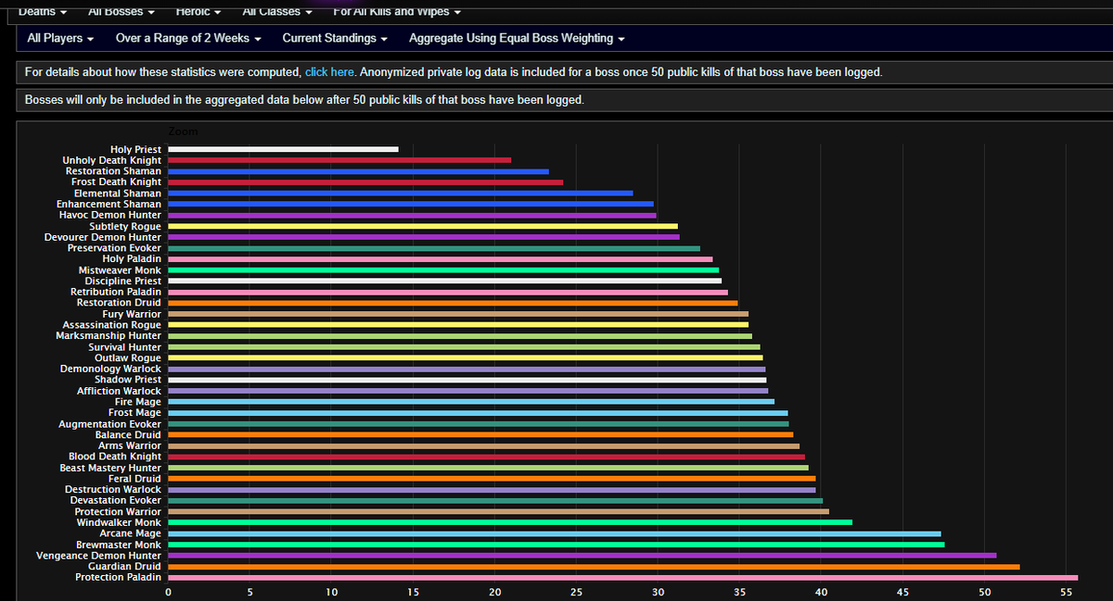Select the Demonology Warlock label
Screen dimensions: 1113x601
[111, 369]
